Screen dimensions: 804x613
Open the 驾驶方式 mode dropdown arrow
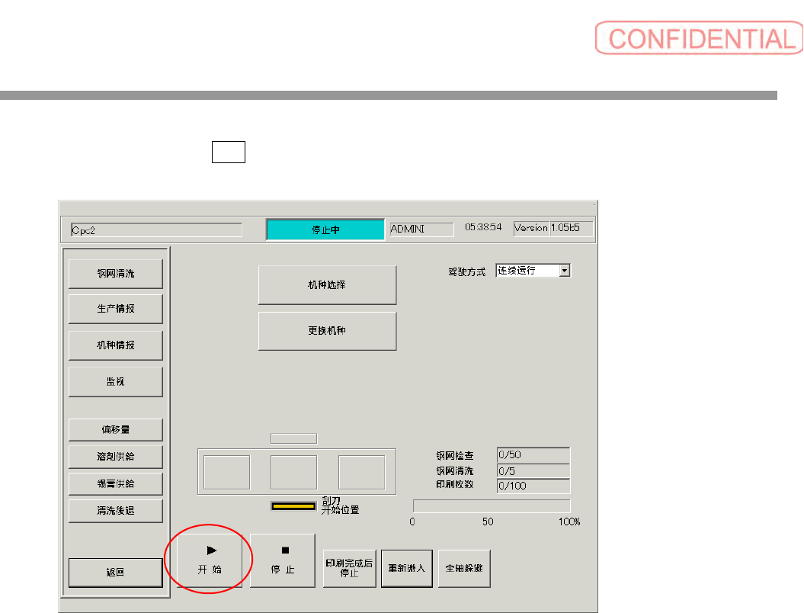565,271
